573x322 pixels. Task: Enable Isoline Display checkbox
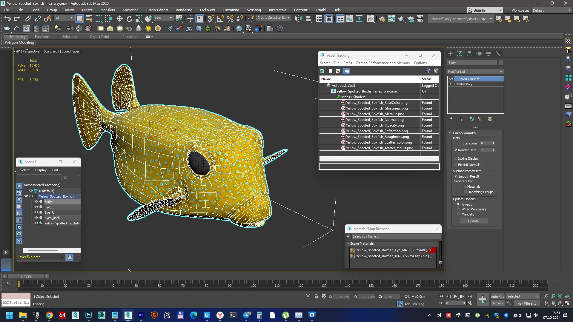pyautogui.click(x=456, y=158)
